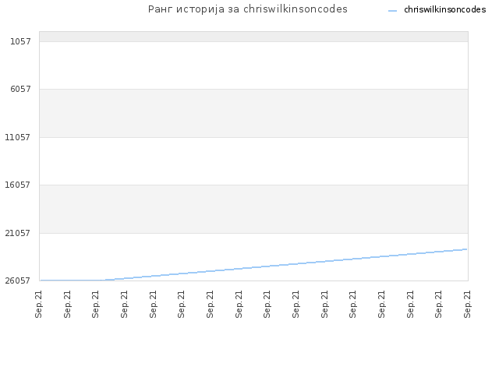Click the chart title text
The width and height of the screenshot is (499, 374).
248,9
